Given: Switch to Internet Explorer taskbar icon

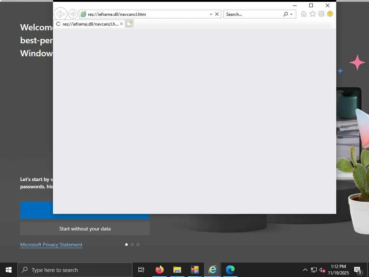Looking at the screenshot, I should pyautogui.click(x=213, y=270).
